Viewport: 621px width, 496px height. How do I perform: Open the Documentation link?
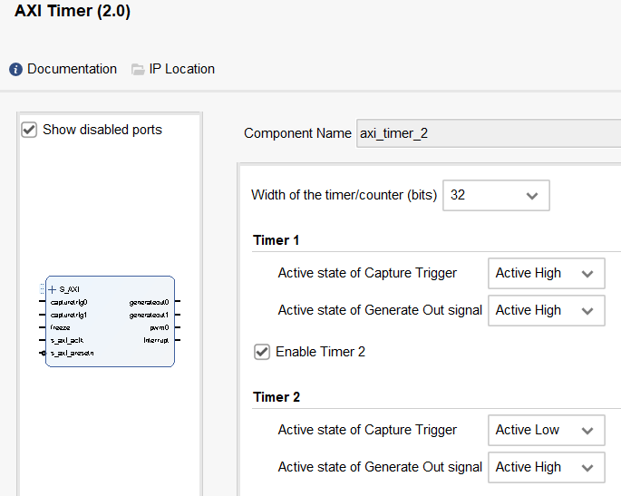72,69
